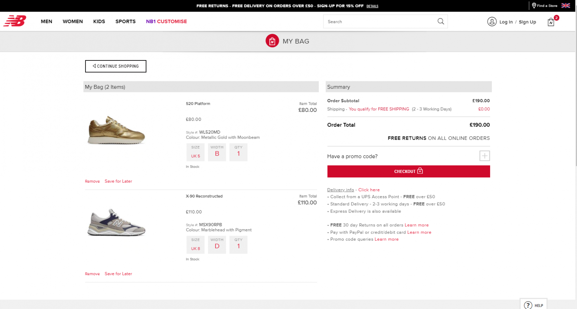The height and width of the screenshot is (309, 577).
Task: Click the Find a Store text
Action: click(547, 6)
